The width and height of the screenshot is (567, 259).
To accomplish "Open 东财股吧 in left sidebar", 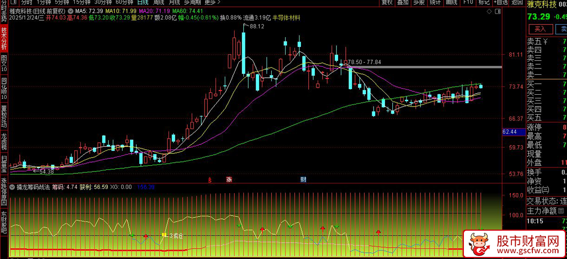I will pos(4,222).
